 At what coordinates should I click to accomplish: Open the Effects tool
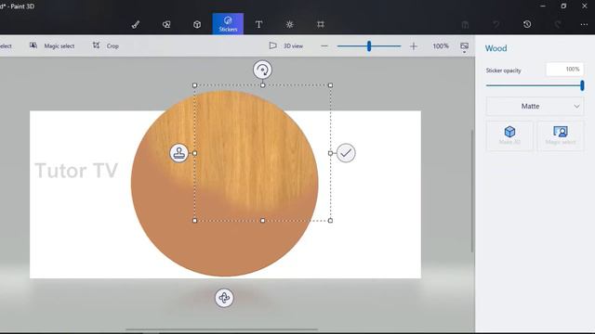coord(289,25)
